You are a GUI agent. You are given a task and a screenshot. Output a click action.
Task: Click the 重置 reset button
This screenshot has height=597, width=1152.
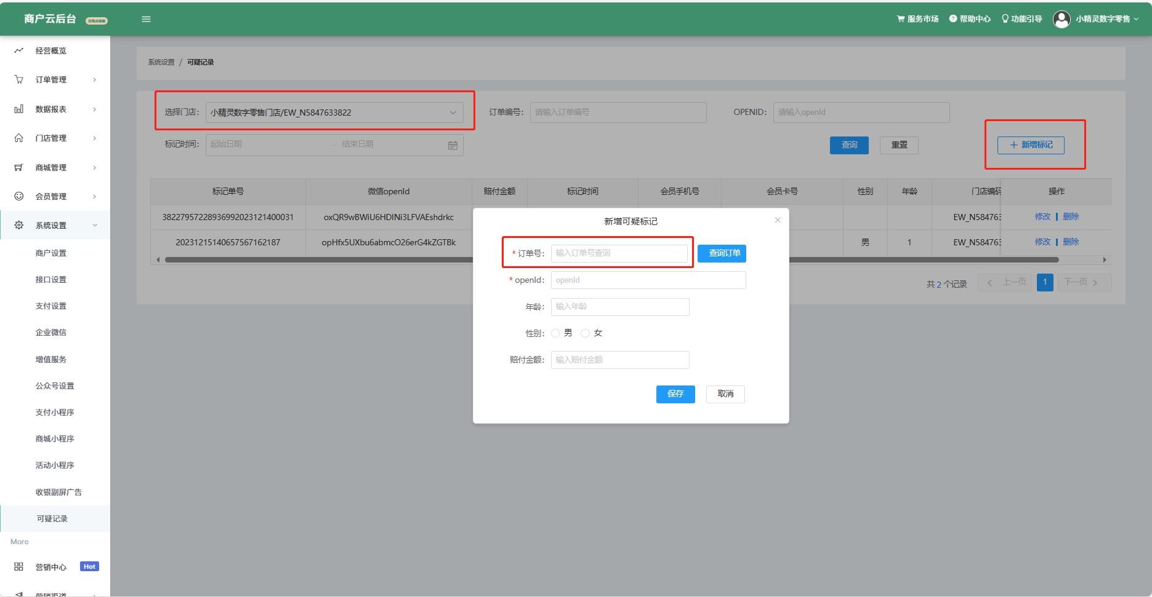click(x=899, y=145)
